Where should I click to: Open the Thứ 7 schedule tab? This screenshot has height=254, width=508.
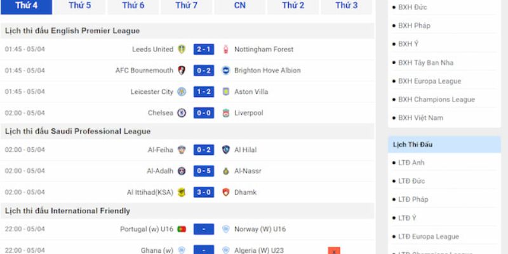(186, 6)
